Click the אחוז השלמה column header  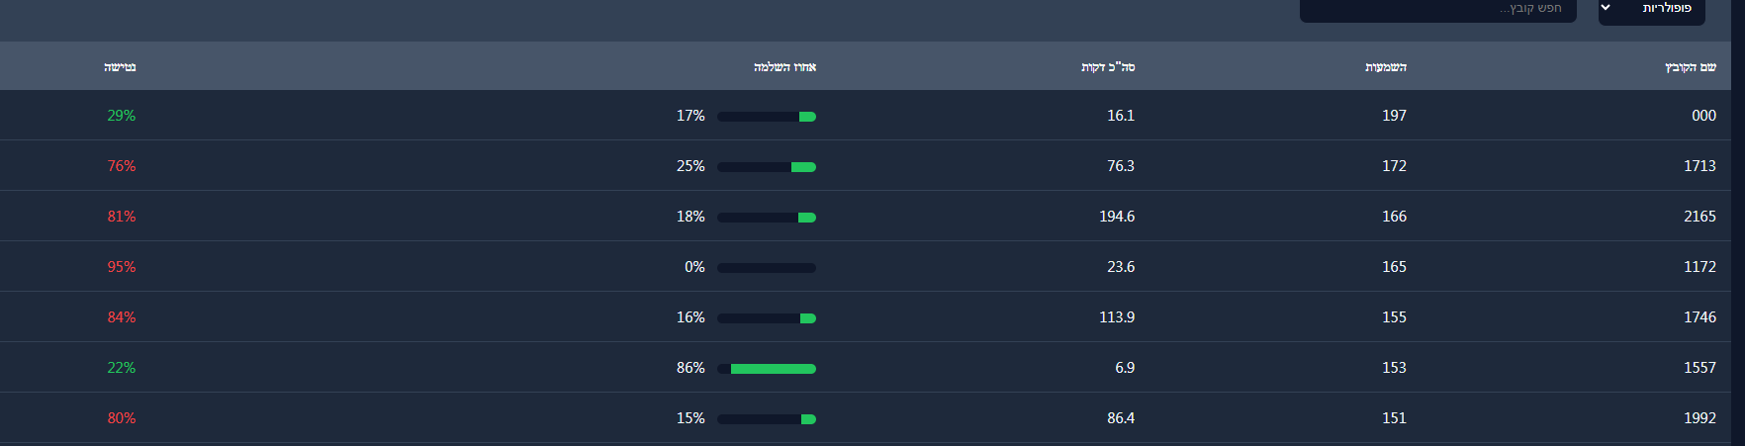point(784,67)
